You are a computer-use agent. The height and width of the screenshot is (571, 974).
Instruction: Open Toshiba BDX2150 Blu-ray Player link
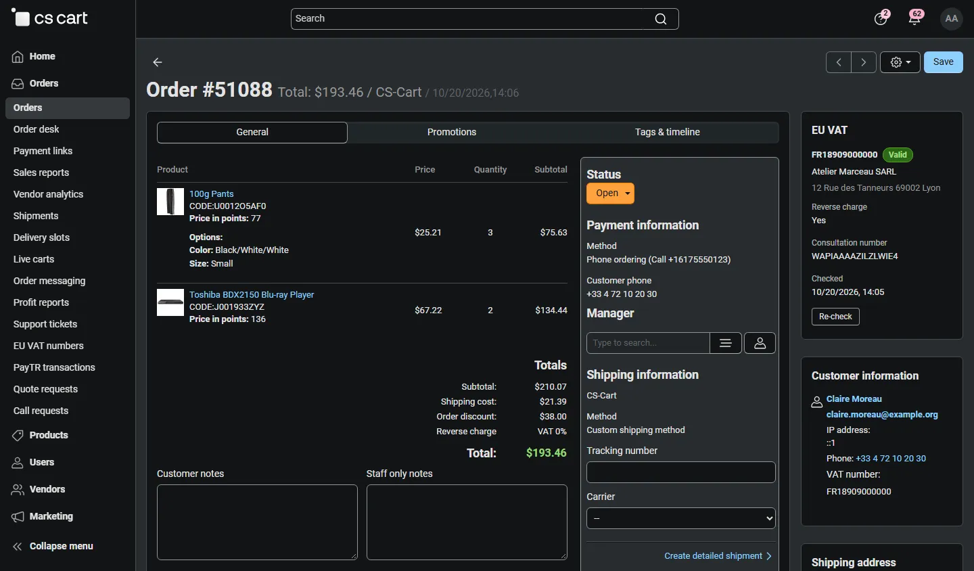(x=252, y=295)
